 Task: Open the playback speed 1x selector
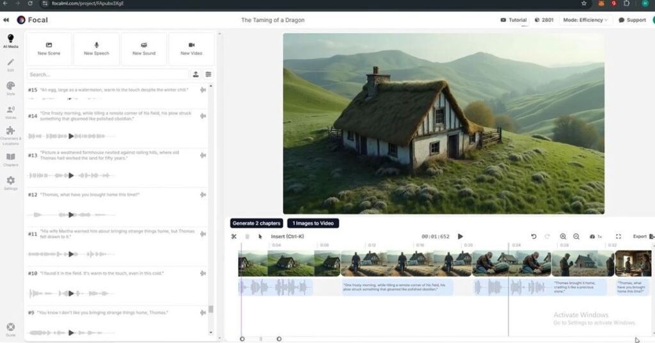[596, 237]
